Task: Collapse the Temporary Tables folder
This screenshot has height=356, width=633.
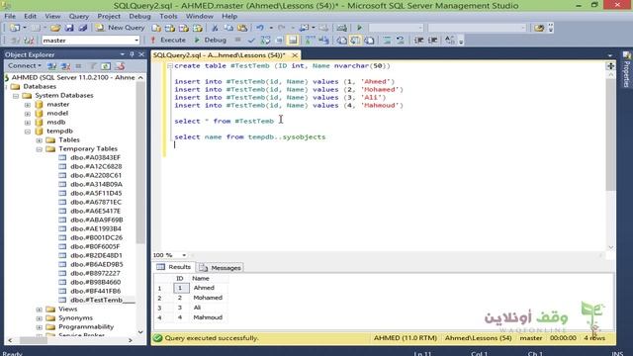Action: (x=40, y=149)
